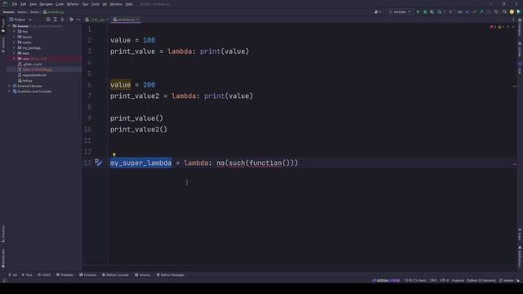Open the Problems tool window button

65,275
